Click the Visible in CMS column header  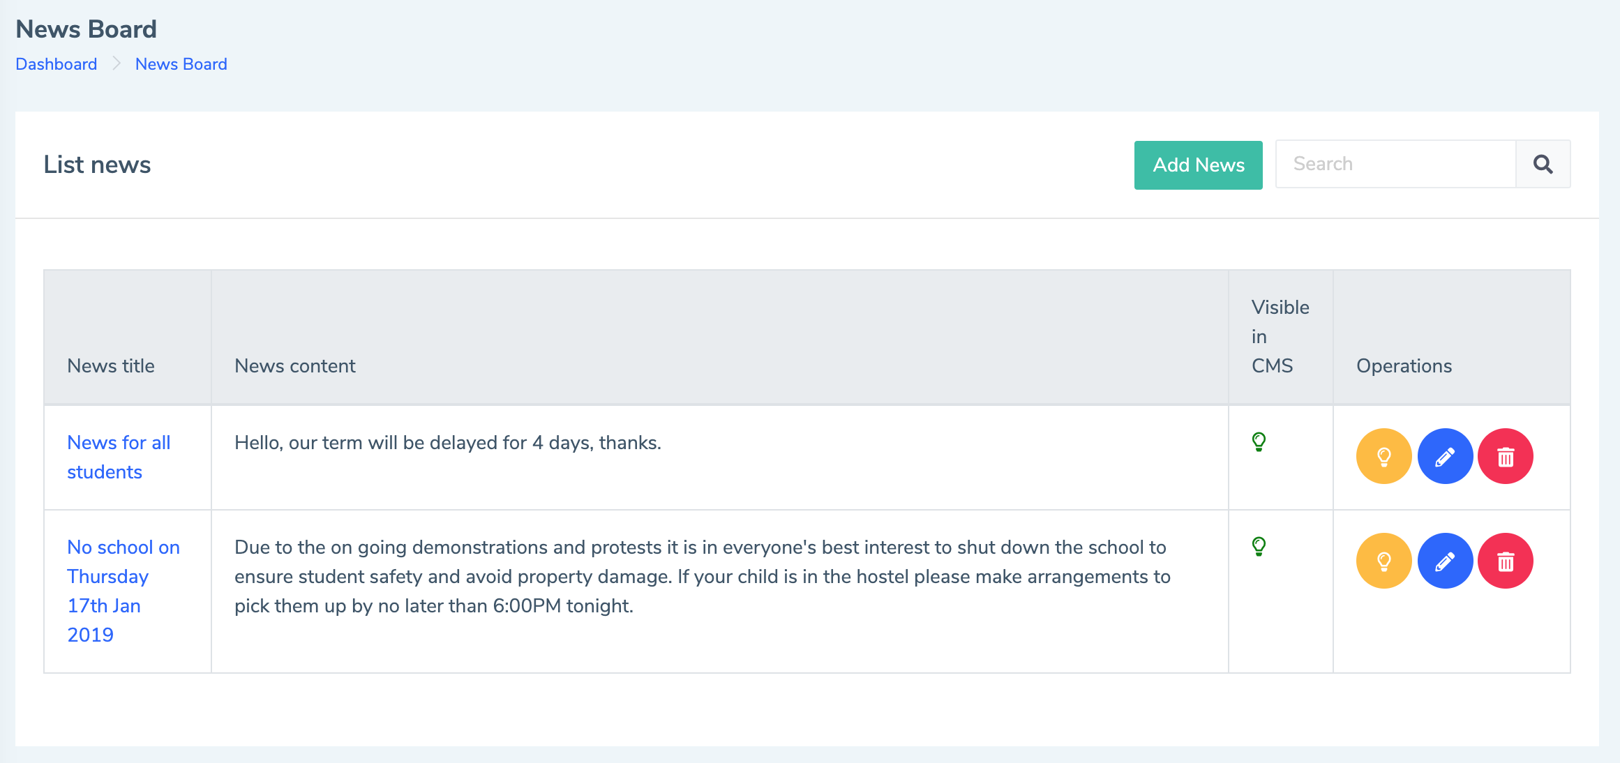point(1280,337)
